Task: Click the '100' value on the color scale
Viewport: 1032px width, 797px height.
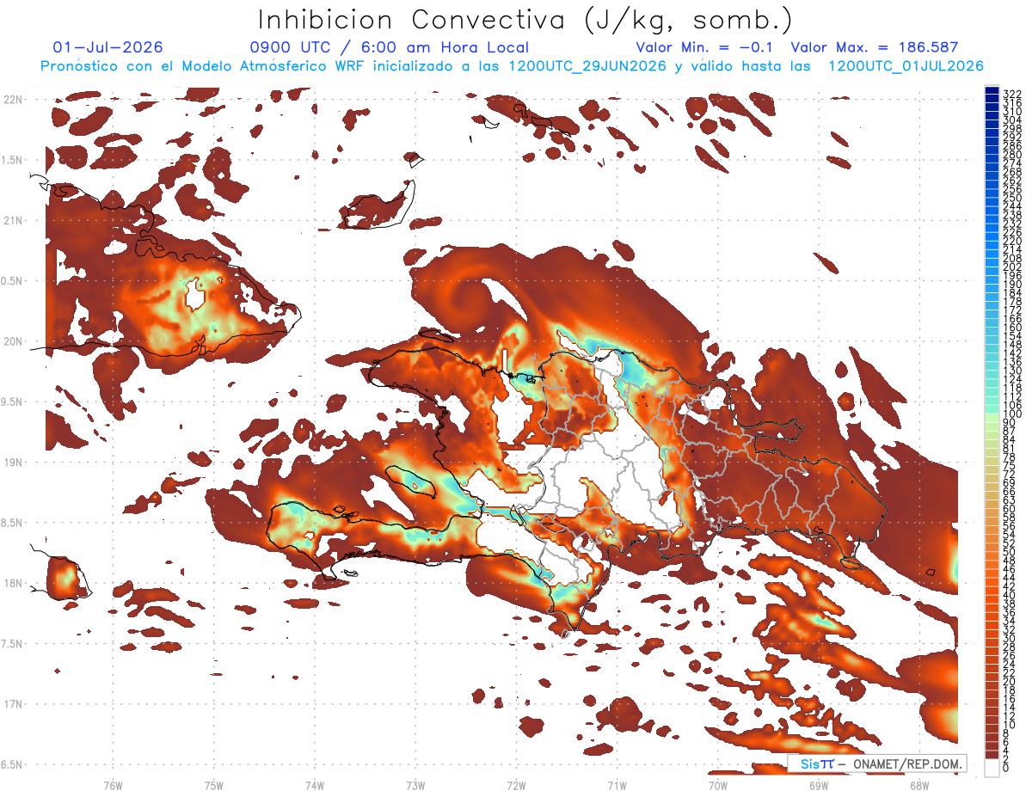Action: point(1012,414)
